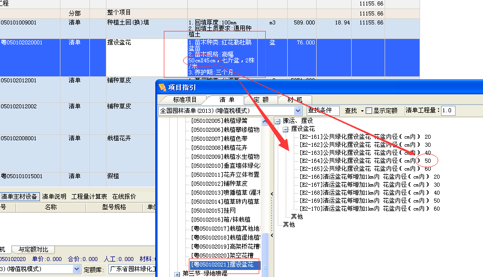The image size is (483, 277).
Task: Select [050102008]栽植花卉 in tree
Action: click(219, 147)
